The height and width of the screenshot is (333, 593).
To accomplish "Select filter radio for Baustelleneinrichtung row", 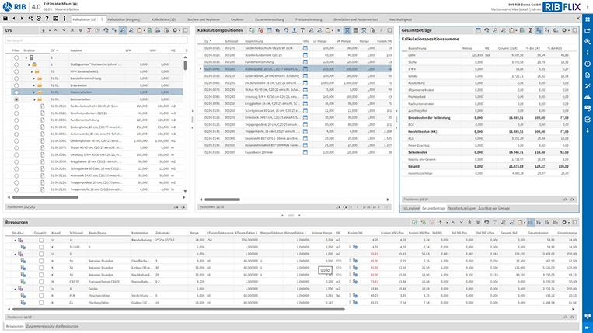I will 16,78.
